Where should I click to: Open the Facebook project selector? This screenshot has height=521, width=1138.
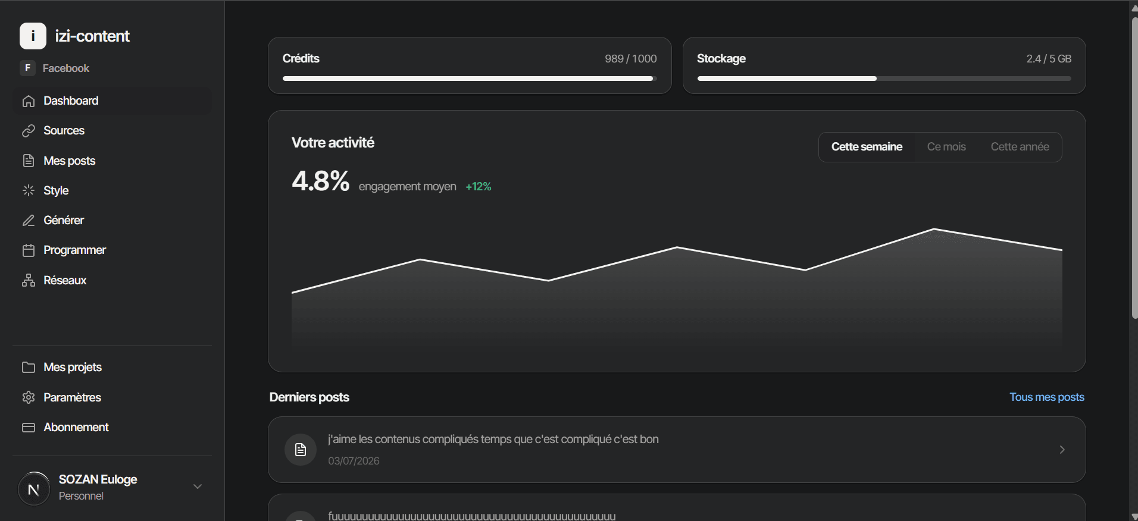click(x=55, y=68)
